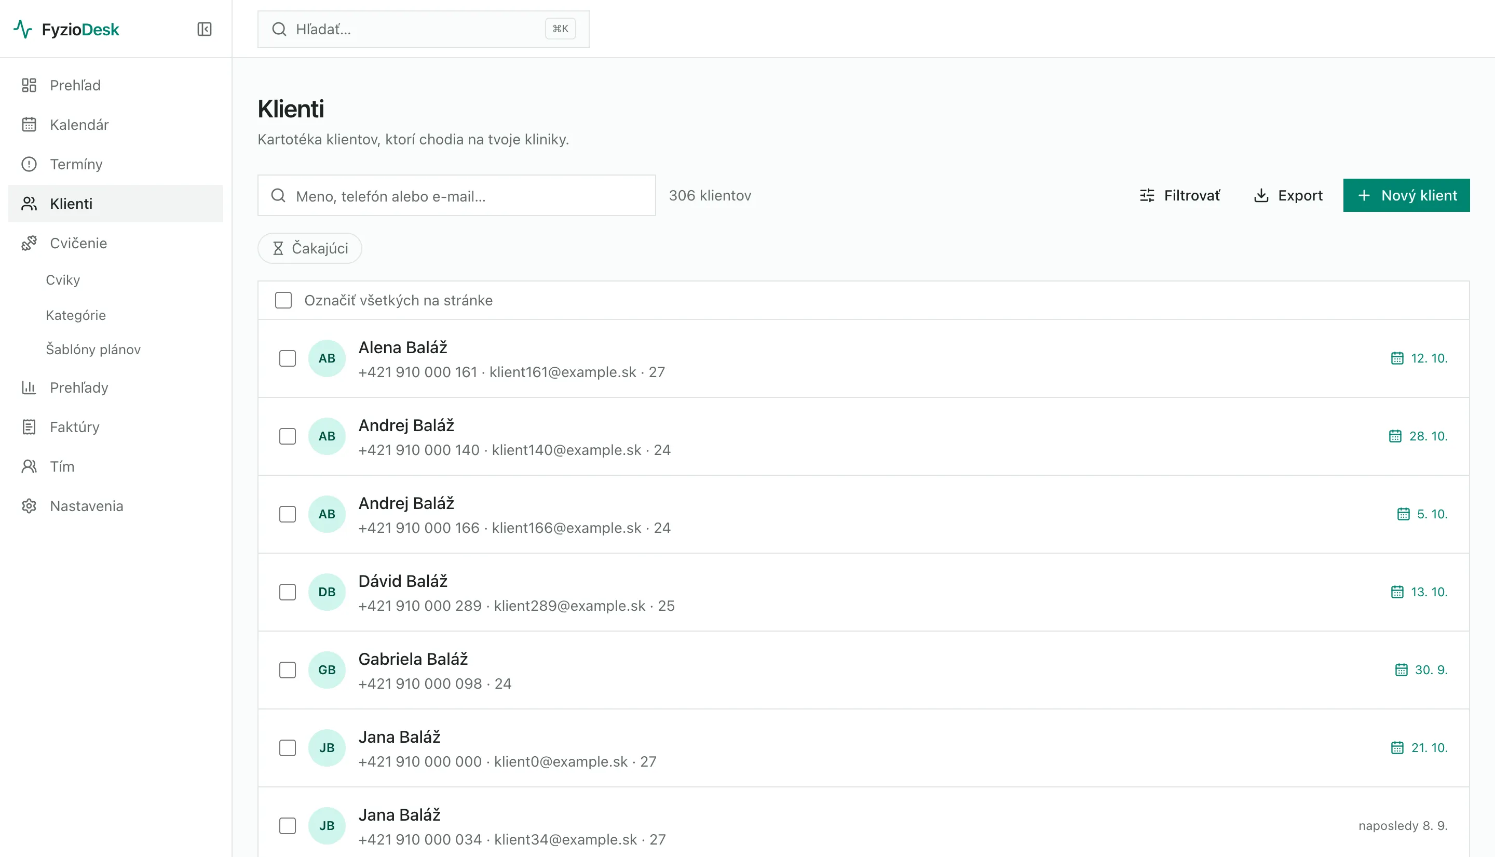Image resolution: width=1495 pixels, height=857 pixels.
Task: Click the Termíny alert circle icon
Action: [29, 164]
